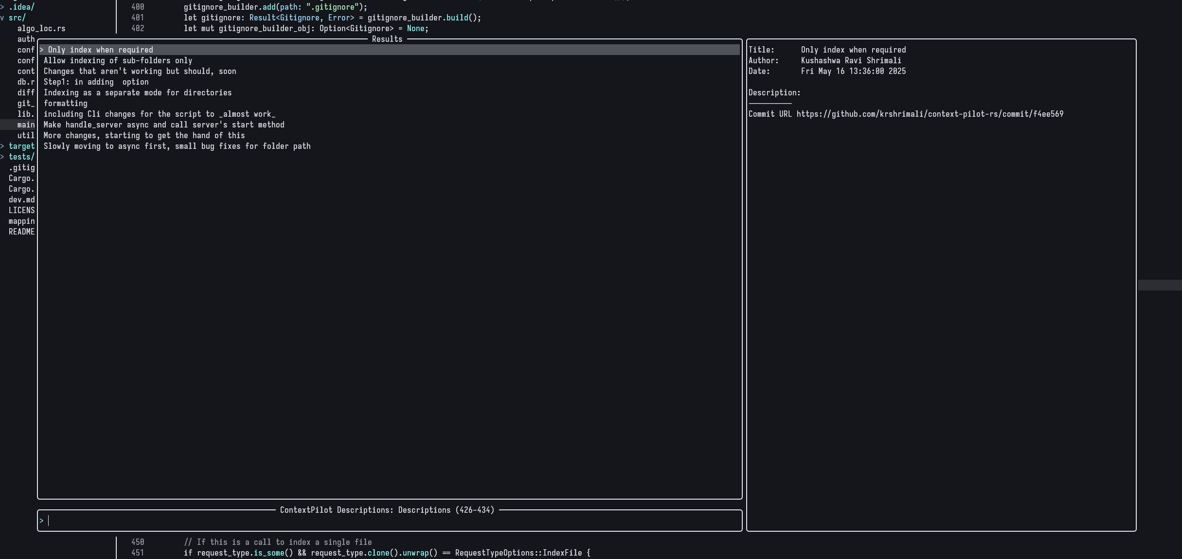Focus the ContextPilot Descriptions prompt input

click(x=389, y=521)
